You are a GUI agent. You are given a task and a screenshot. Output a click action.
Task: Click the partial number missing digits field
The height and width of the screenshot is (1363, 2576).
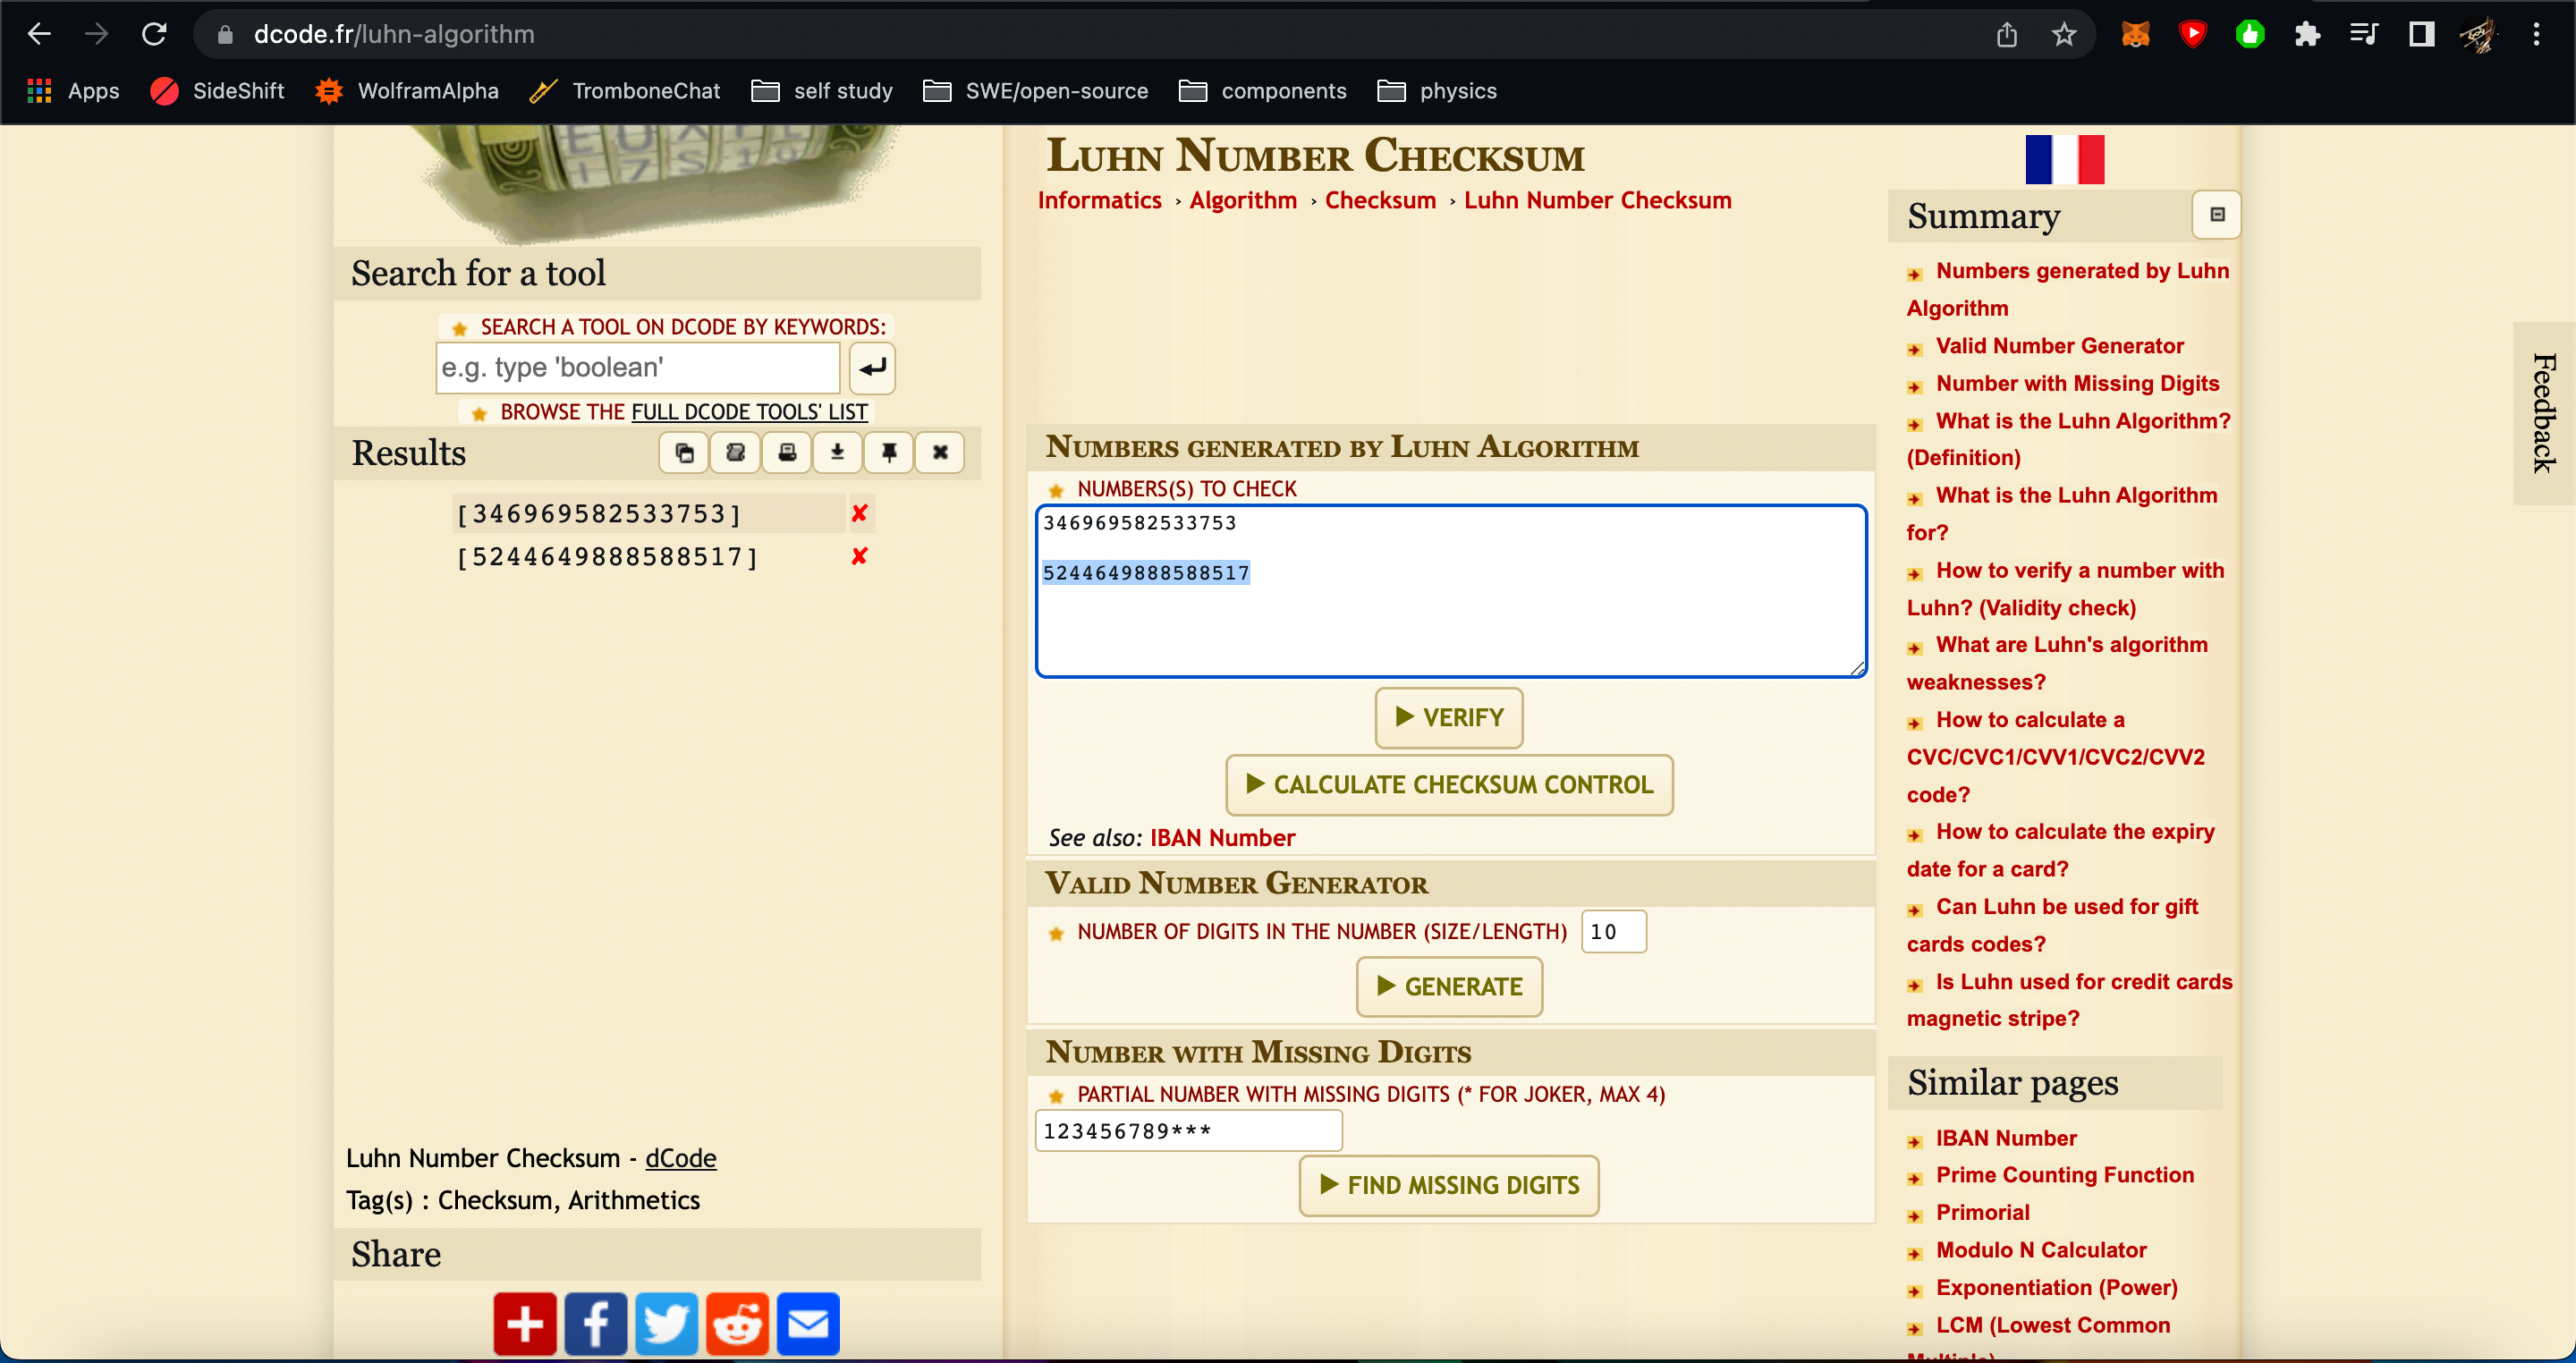coord(1188,1131)
